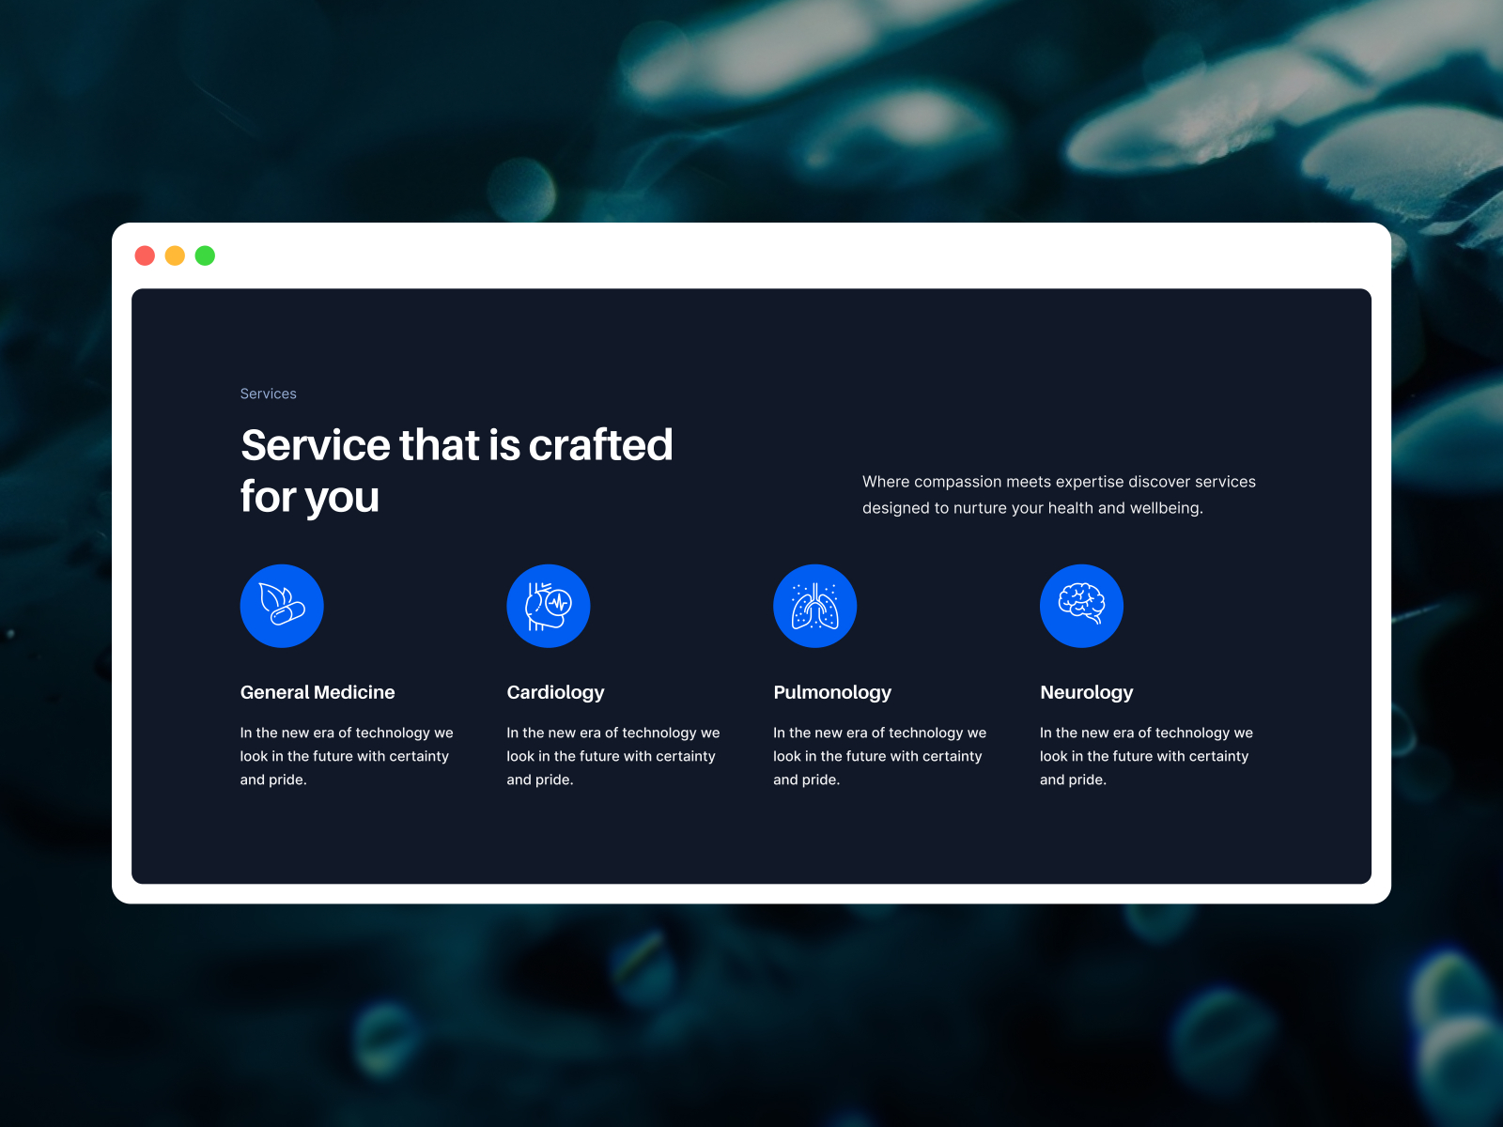
Task: Select the Neurology heading
Action: click(1087, 692)
